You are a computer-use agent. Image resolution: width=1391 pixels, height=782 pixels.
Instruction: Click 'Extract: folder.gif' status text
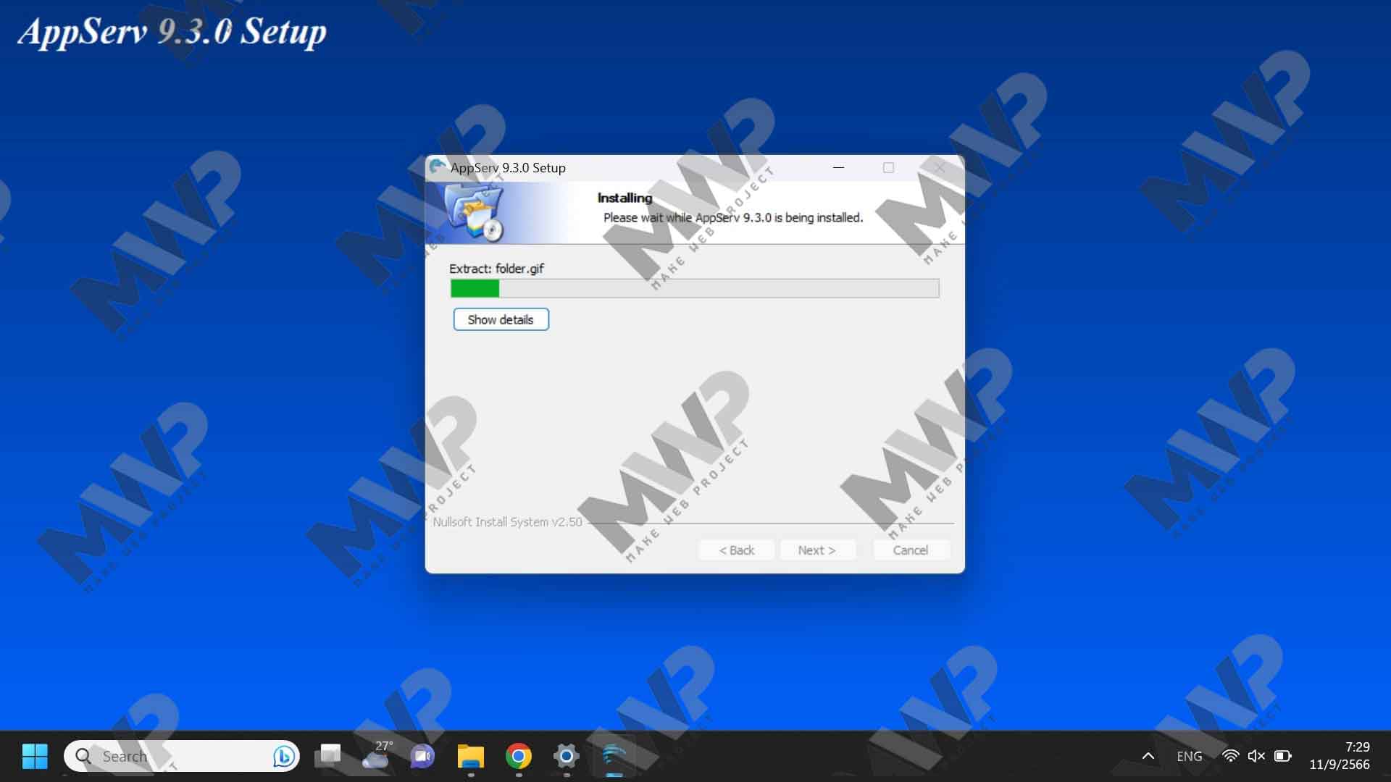pos(496,269)
